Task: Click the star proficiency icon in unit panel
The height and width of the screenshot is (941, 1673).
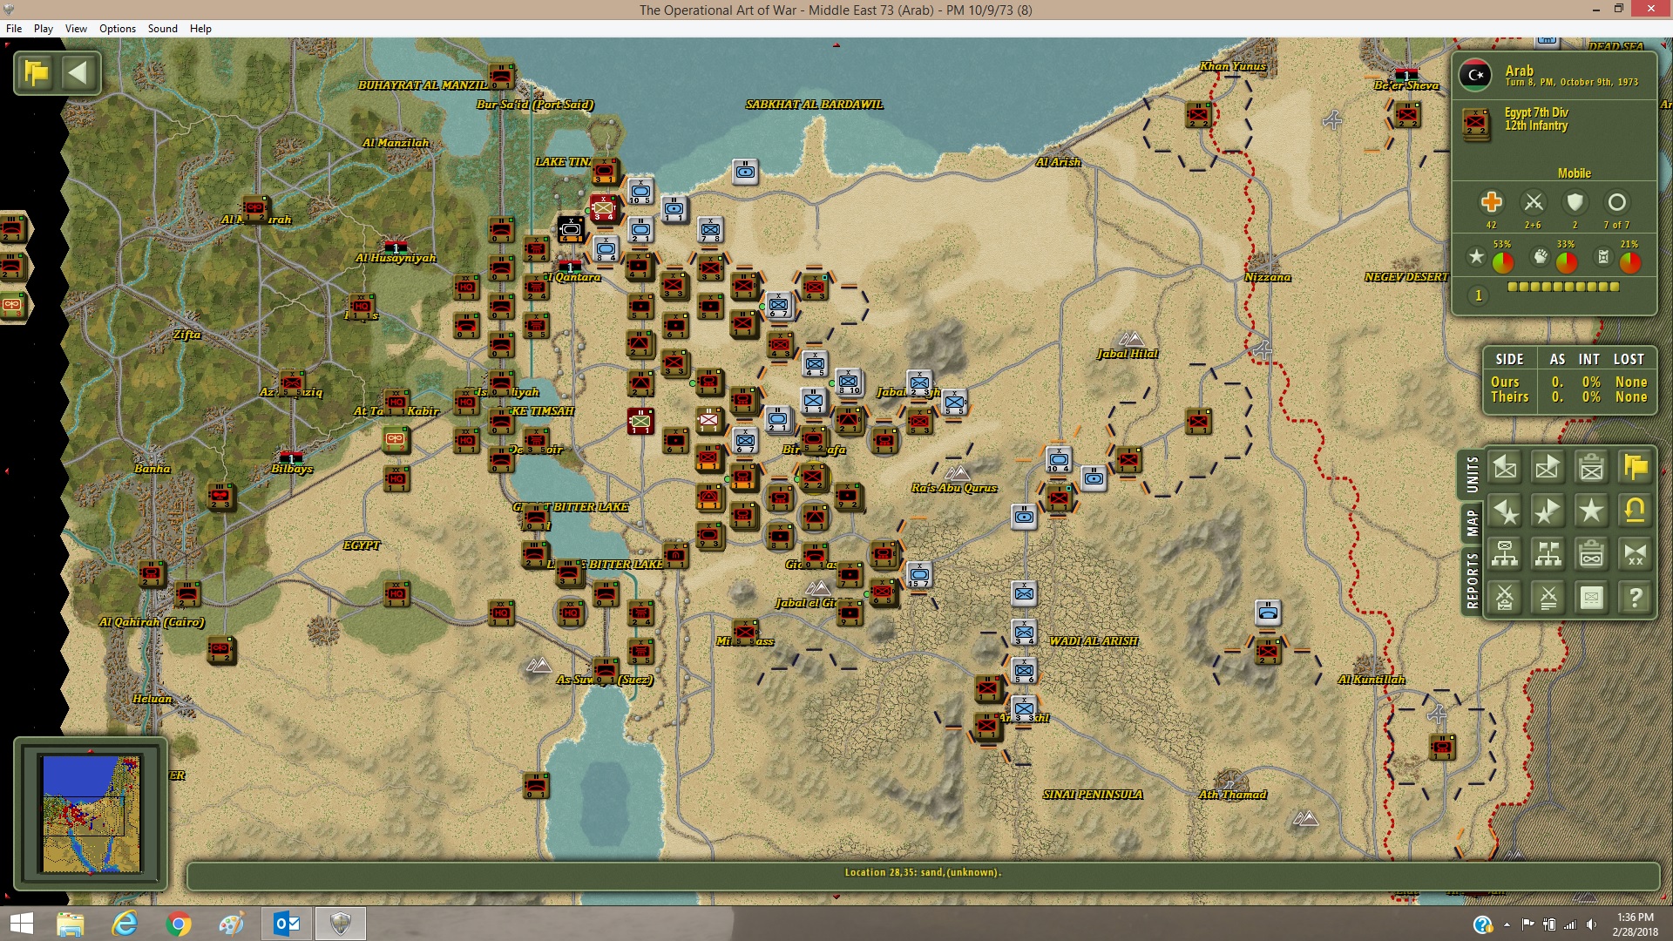Action: point(1476,257)
